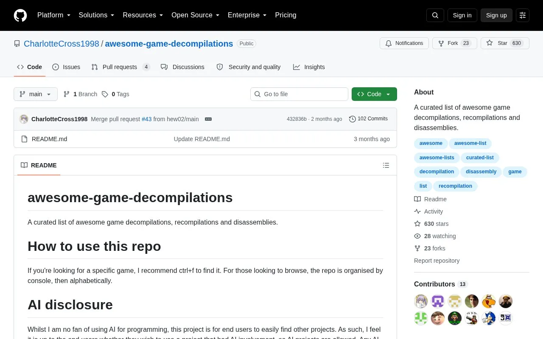Image resolution: width=543 pixels, height=339 pixels.
Task: Expand the green Code dropdown button
Action: pyautogui.click(x=374, y=94)
